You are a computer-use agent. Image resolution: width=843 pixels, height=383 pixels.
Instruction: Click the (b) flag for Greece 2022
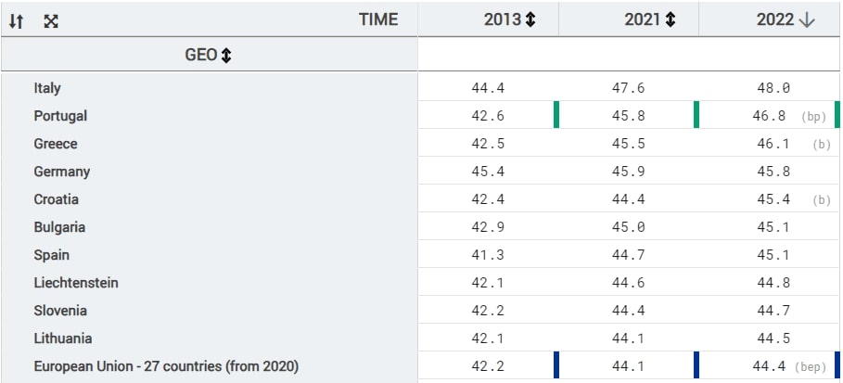[x=821, y=145]
